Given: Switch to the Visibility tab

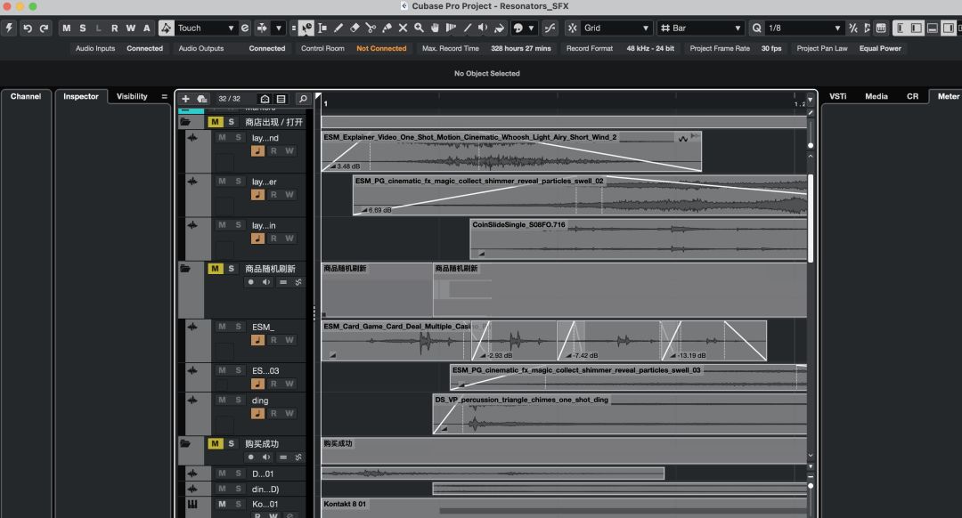Looking at the screenshot, I should [x=132, y=96].
